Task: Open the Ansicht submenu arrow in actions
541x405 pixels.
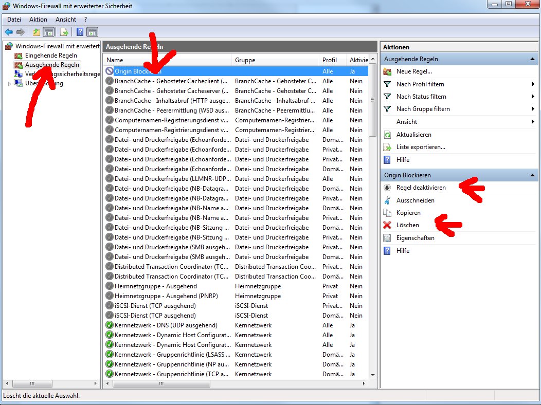Action: click(x=533, y=122)
